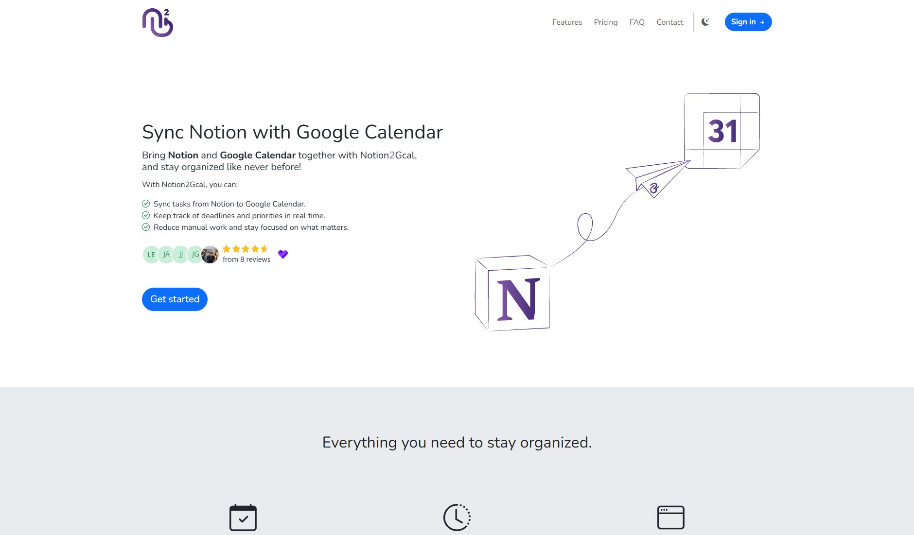Toggle dark mode with the moon icon
The height and width of the screenshot is (535, 914).
pyautogui.click(x=705, y=22)
